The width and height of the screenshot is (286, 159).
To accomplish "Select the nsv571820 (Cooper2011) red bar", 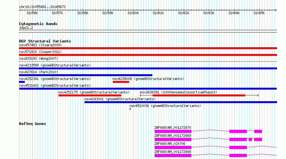I will (x=148, y=55).
